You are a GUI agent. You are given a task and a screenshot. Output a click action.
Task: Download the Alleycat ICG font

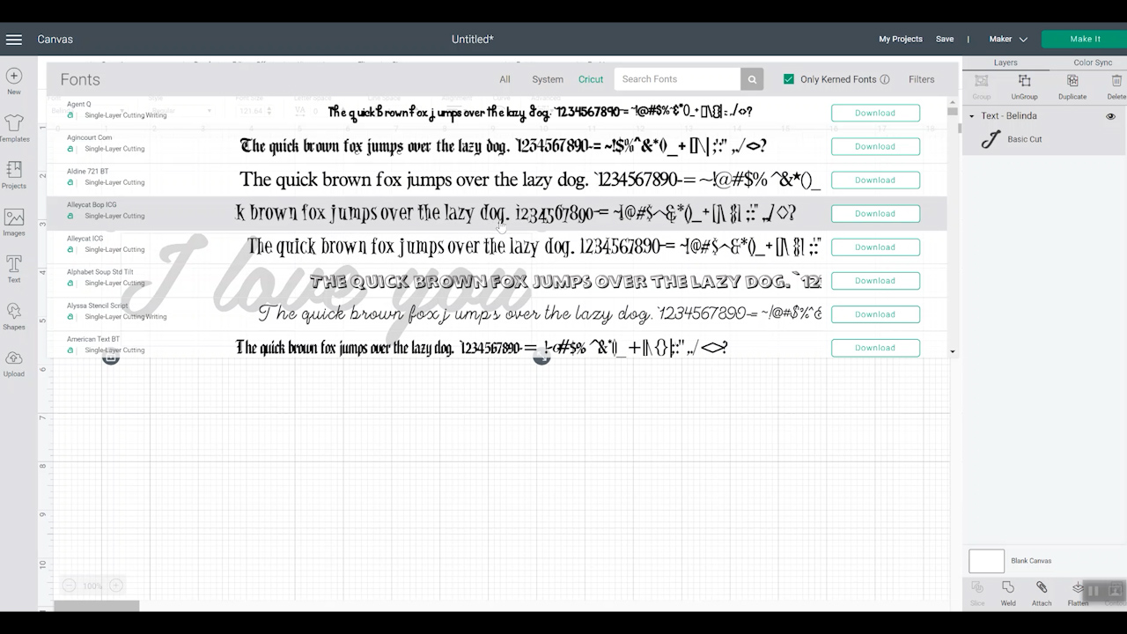pos(875,247)
